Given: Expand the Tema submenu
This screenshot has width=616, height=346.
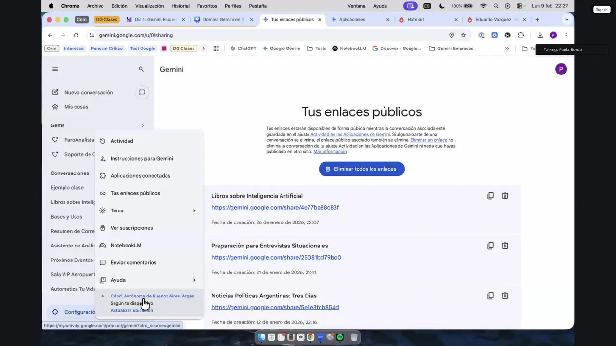Looking at the screenshot, I should (194, 210).
